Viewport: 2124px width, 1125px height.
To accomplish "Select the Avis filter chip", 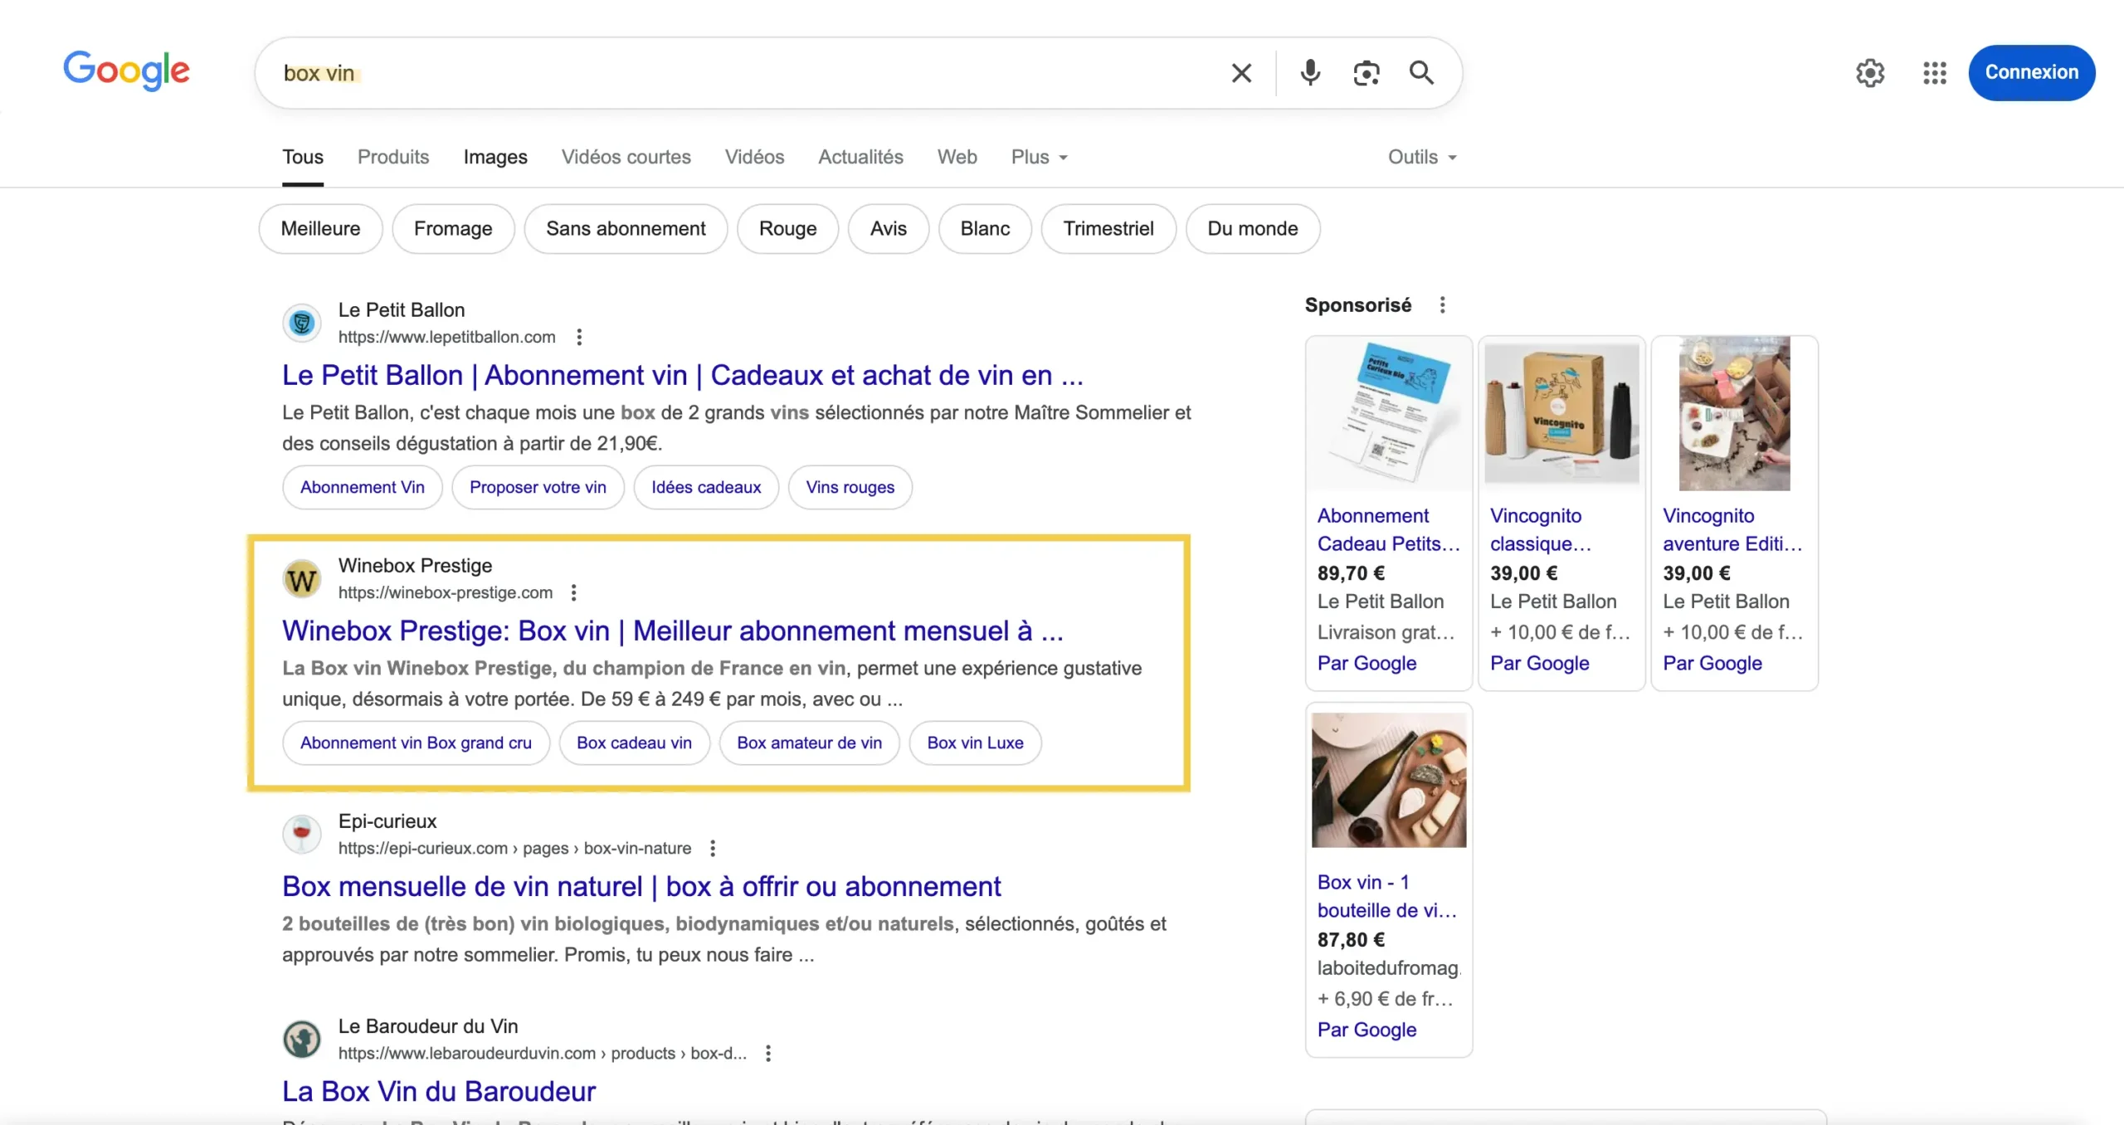I will click(888, 228).
